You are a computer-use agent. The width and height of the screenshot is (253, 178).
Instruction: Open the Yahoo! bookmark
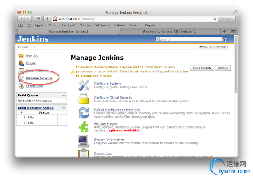120,25
